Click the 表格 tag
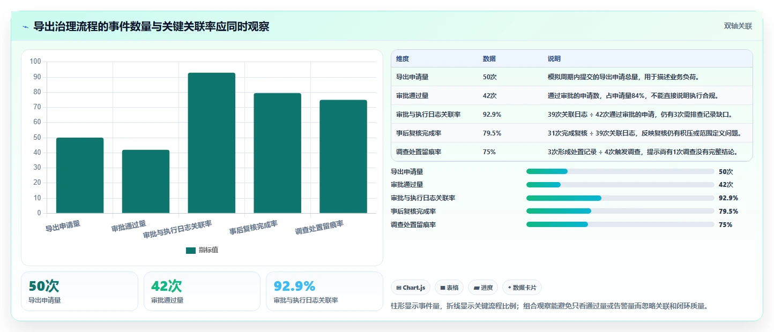This screenshot has height=332, width=774. point(449,288)
